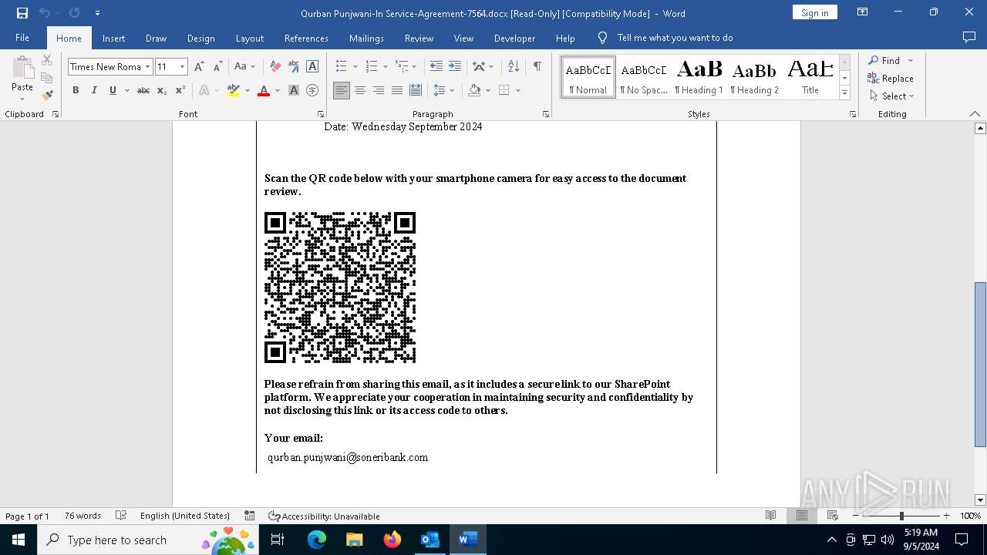Apply Title style

(x=810, y=77)
